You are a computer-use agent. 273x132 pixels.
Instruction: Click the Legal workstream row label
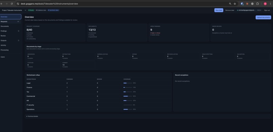[28, 83]
